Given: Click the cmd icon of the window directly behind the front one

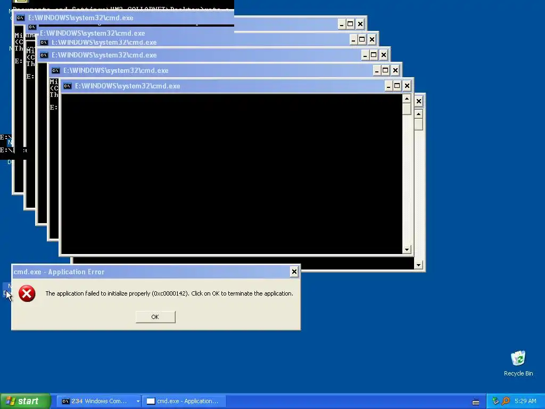Looking at the screenshot, I should [55, 71].
